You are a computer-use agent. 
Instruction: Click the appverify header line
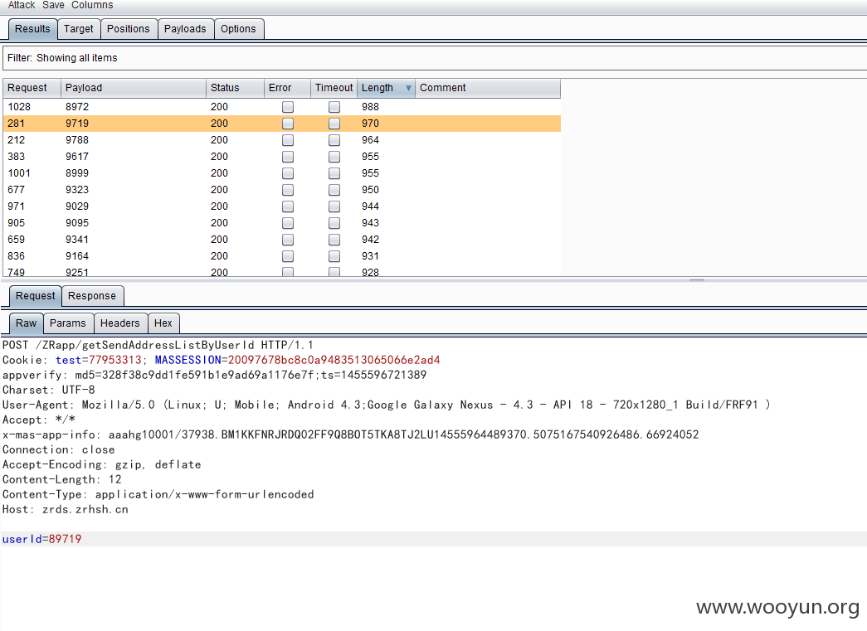(215, 375)
